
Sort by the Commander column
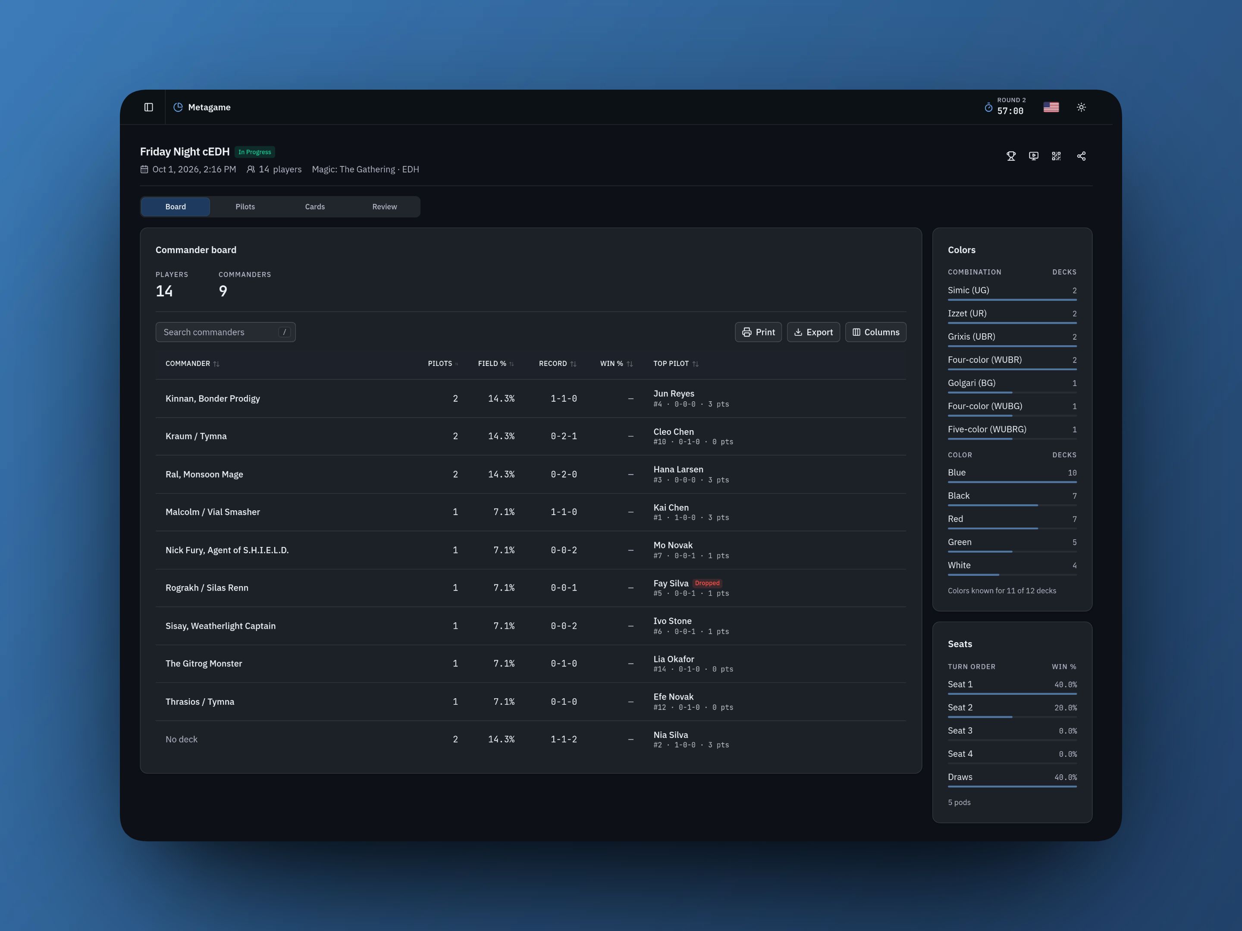tap(192, 364)
